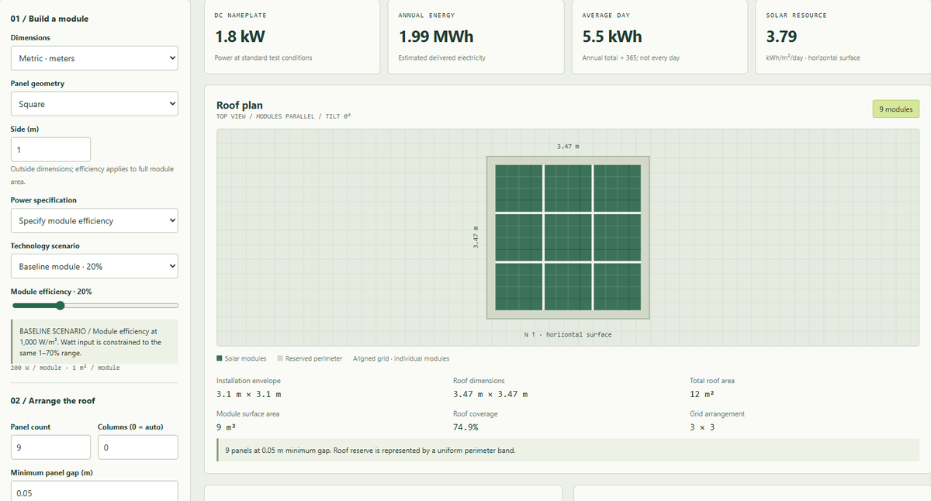Click the Panel count input field
931x501 pixels.
pyautogui.click(x=50, y=447)
